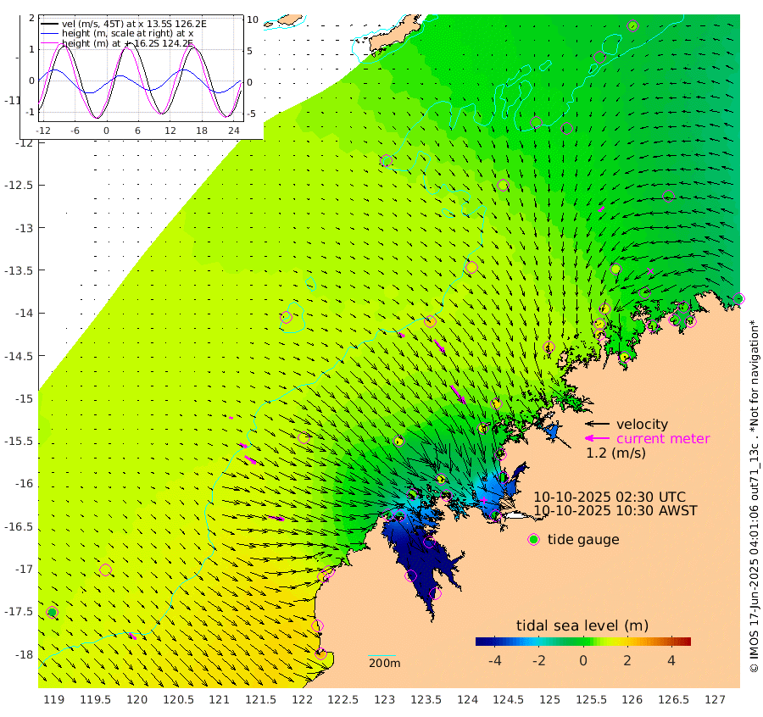763x717 pixels.
Task: Click 'tidal sea level (m)' colorbar title
Action: tap(582, 625)
